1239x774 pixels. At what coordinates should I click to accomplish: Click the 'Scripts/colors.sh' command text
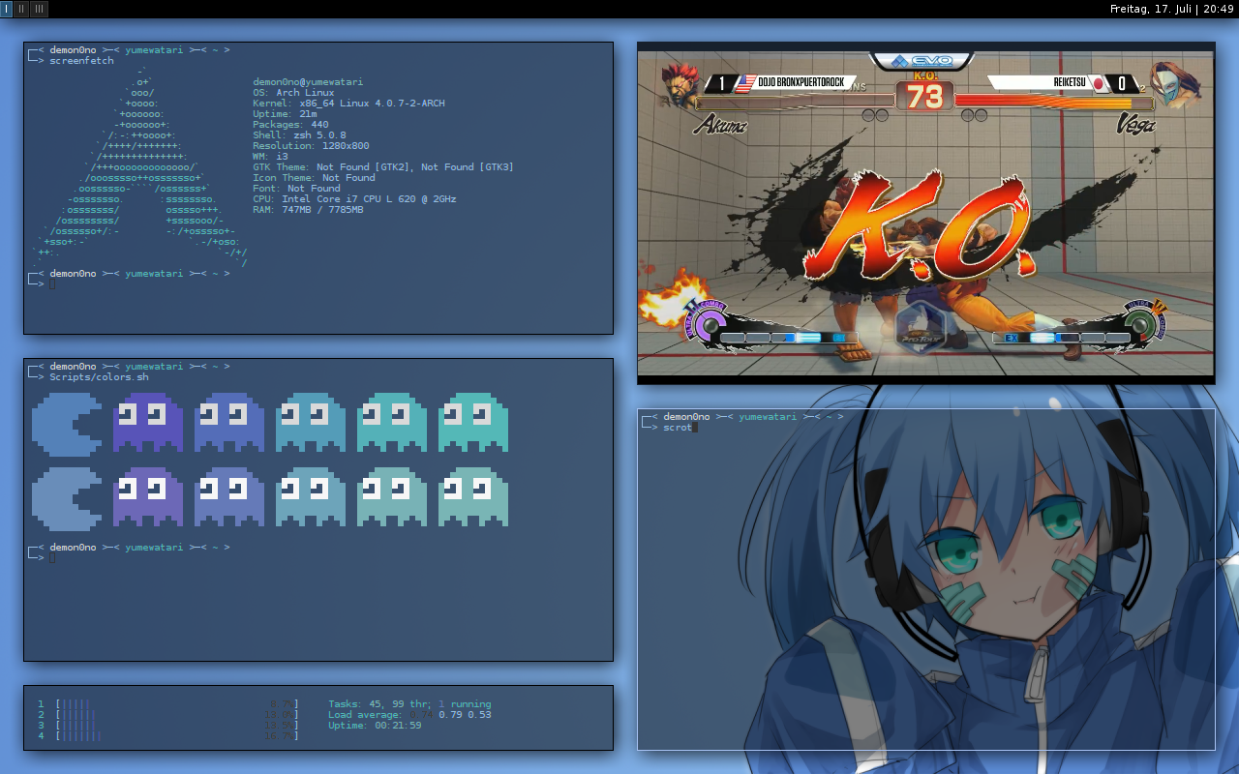pos(99,377)
